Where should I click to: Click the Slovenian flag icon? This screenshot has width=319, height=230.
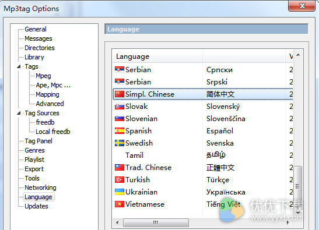tap(120, 119)
